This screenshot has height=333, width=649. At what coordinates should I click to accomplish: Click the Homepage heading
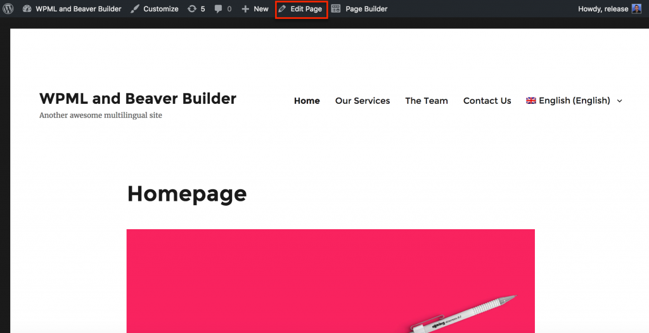pos(187,194)
